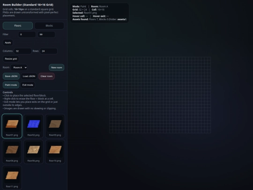Click the Room Builder title text
253x190 pixels.
(28, 5)
